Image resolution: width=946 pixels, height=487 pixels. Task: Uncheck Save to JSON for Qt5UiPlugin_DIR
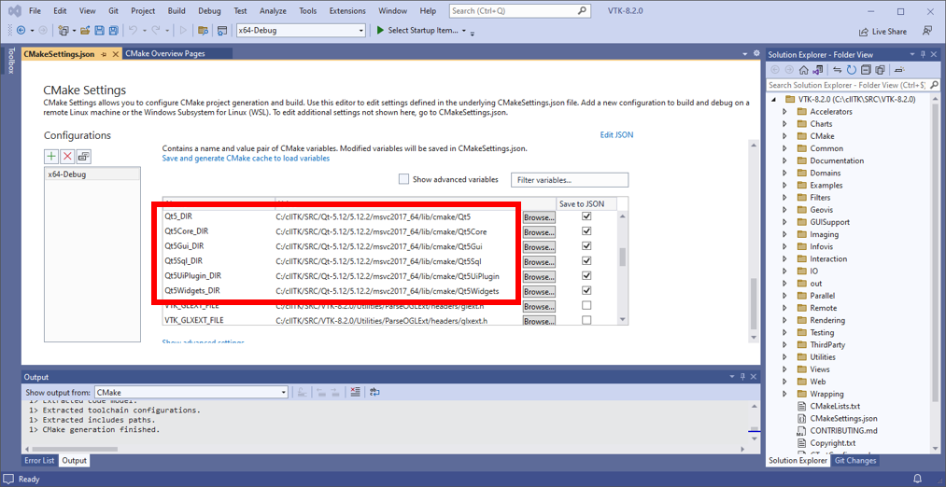(586, 275)
